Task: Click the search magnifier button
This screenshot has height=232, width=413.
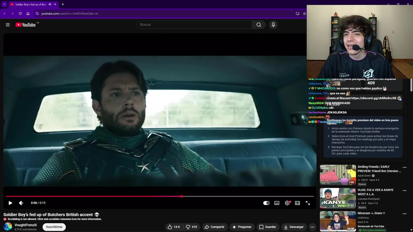Action: point(259,25)
